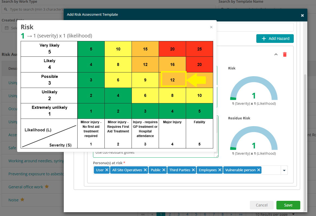
Task: Click 'Likelihood (L)' axis label in matrix
Action: [x=38, y=130]
